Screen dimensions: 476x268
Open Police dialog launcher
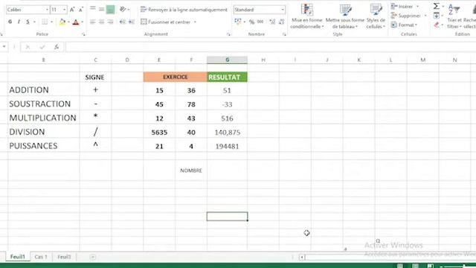coord(83,35)
